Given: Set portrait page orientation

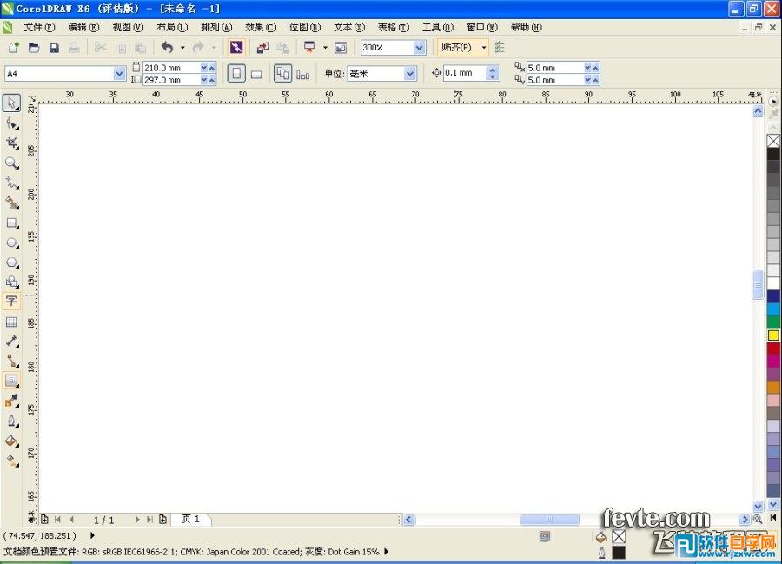Looking at the screenshot, I should (235, 73).
